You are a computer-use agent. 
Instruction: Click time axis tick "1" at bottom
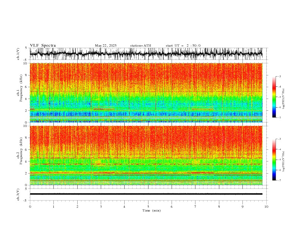(54, 207)
